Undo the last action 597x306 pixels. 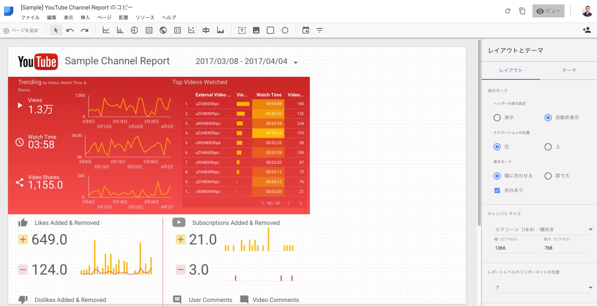70,30
